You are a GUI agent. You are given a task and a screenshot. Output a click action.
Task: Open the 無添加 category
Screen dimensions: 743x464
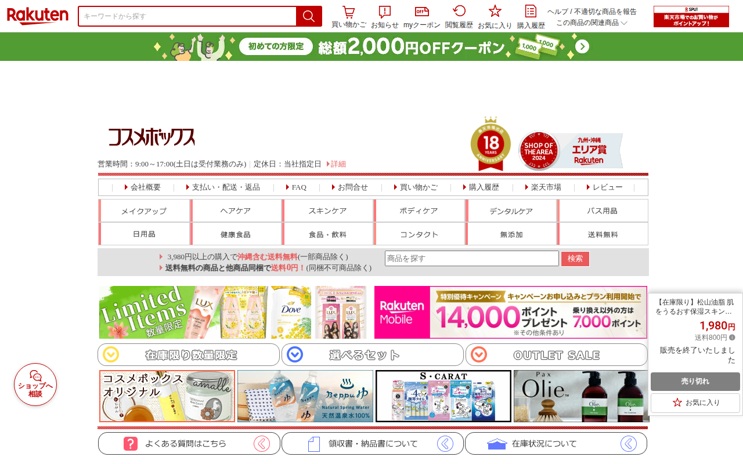click(511, 234)
